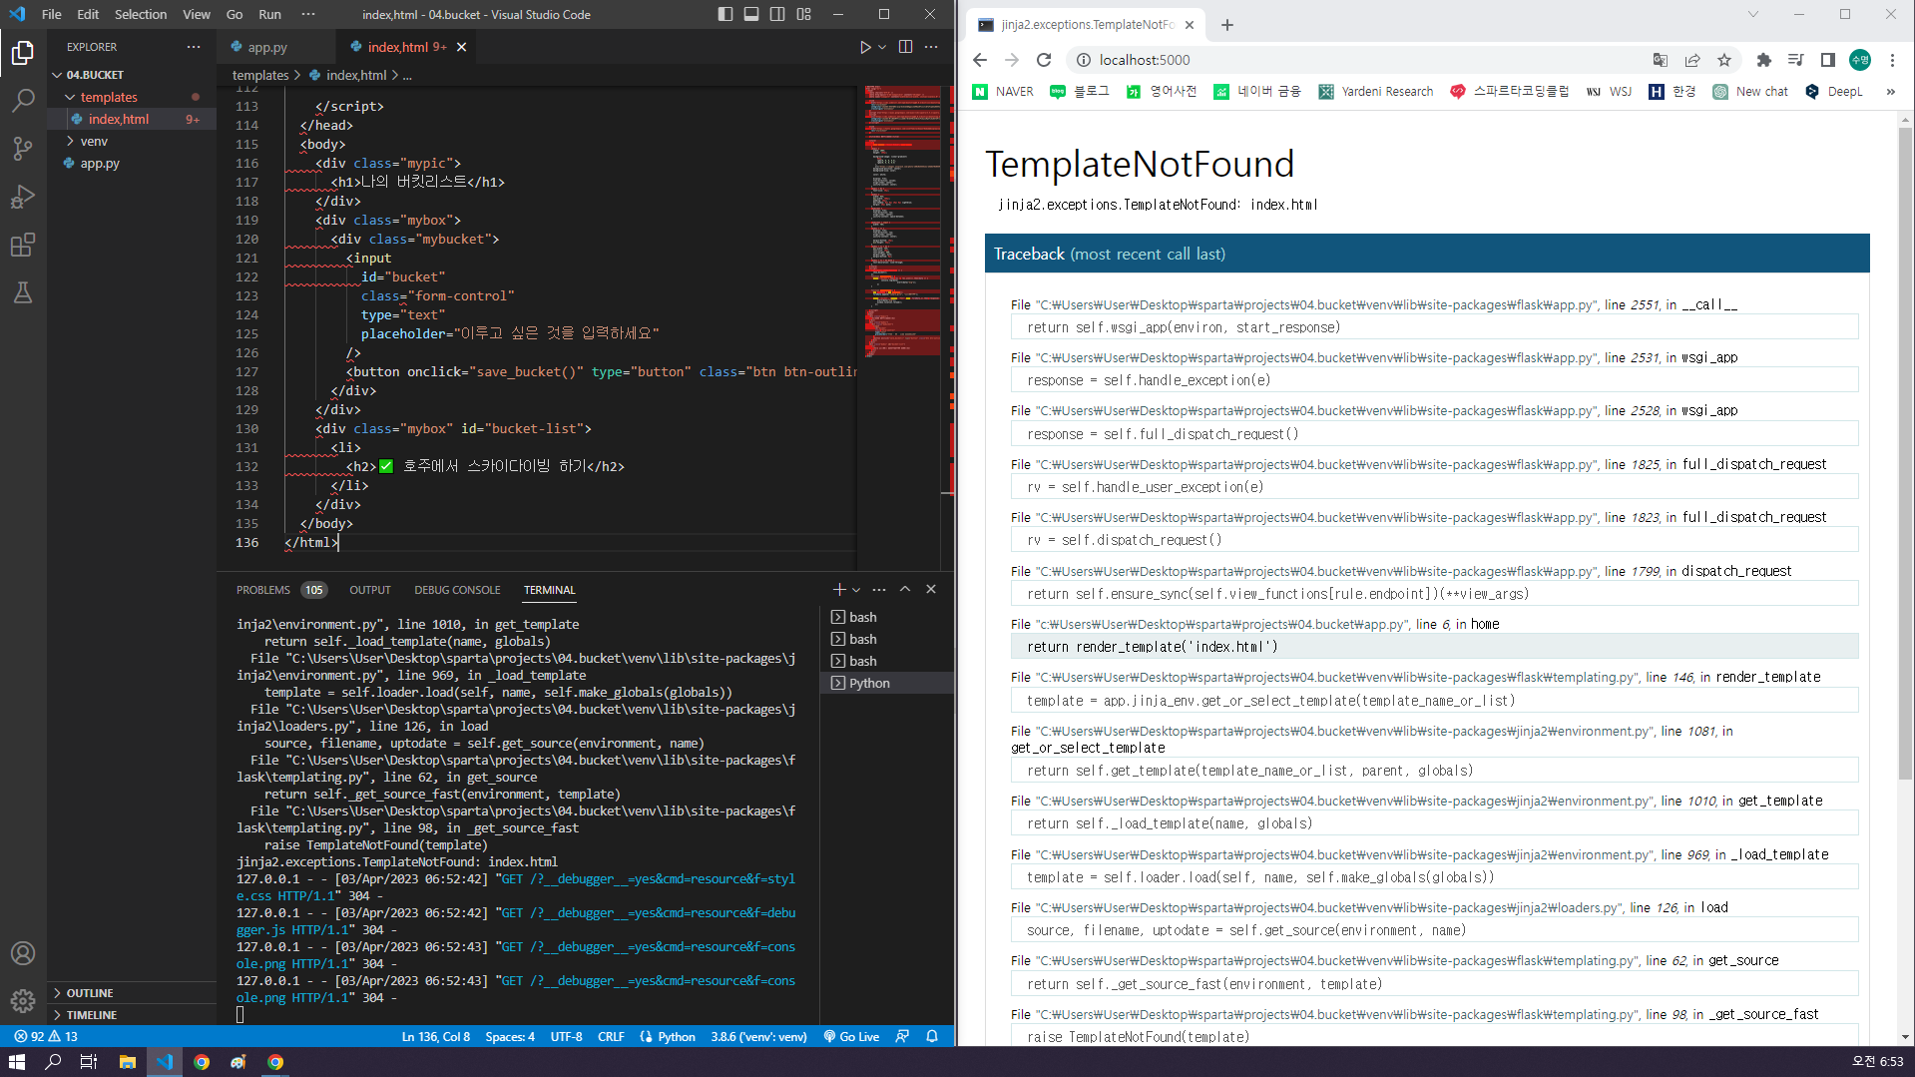Image resolution: width=1915 pixels, height=1077 pixels.
Task: Open the new terminal launch profile dropdown
Action: [856, 590]
